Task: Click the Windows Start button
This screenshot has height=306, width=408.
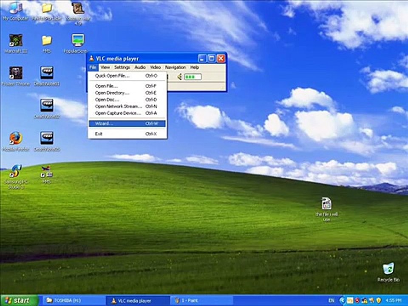Action: [x=19, y=300]
